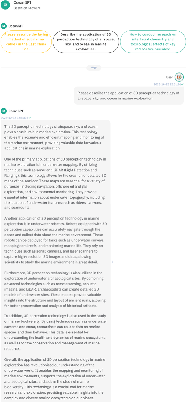This screenshot has height=402, width=186.
Task: Choose the interfacial chemistry research prompt
Action: [153, 42]
